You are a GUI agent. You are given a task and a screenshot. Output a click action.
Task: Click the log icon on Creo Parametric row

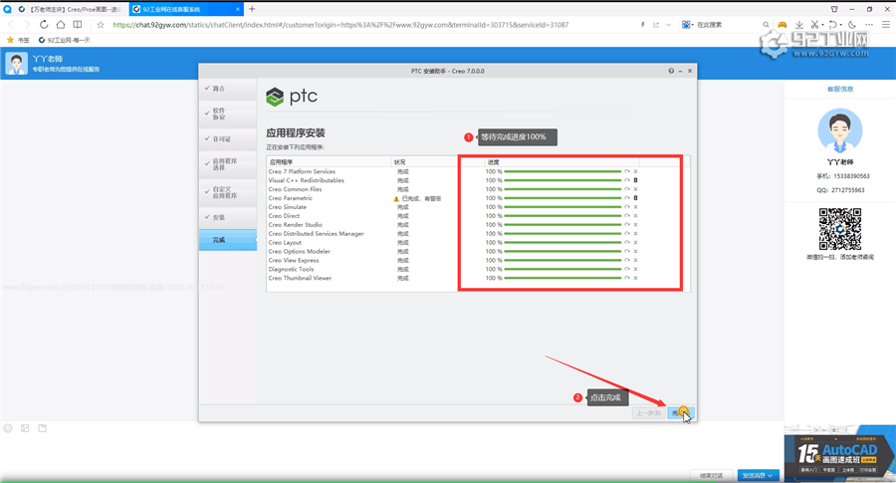tap(635, 198)
